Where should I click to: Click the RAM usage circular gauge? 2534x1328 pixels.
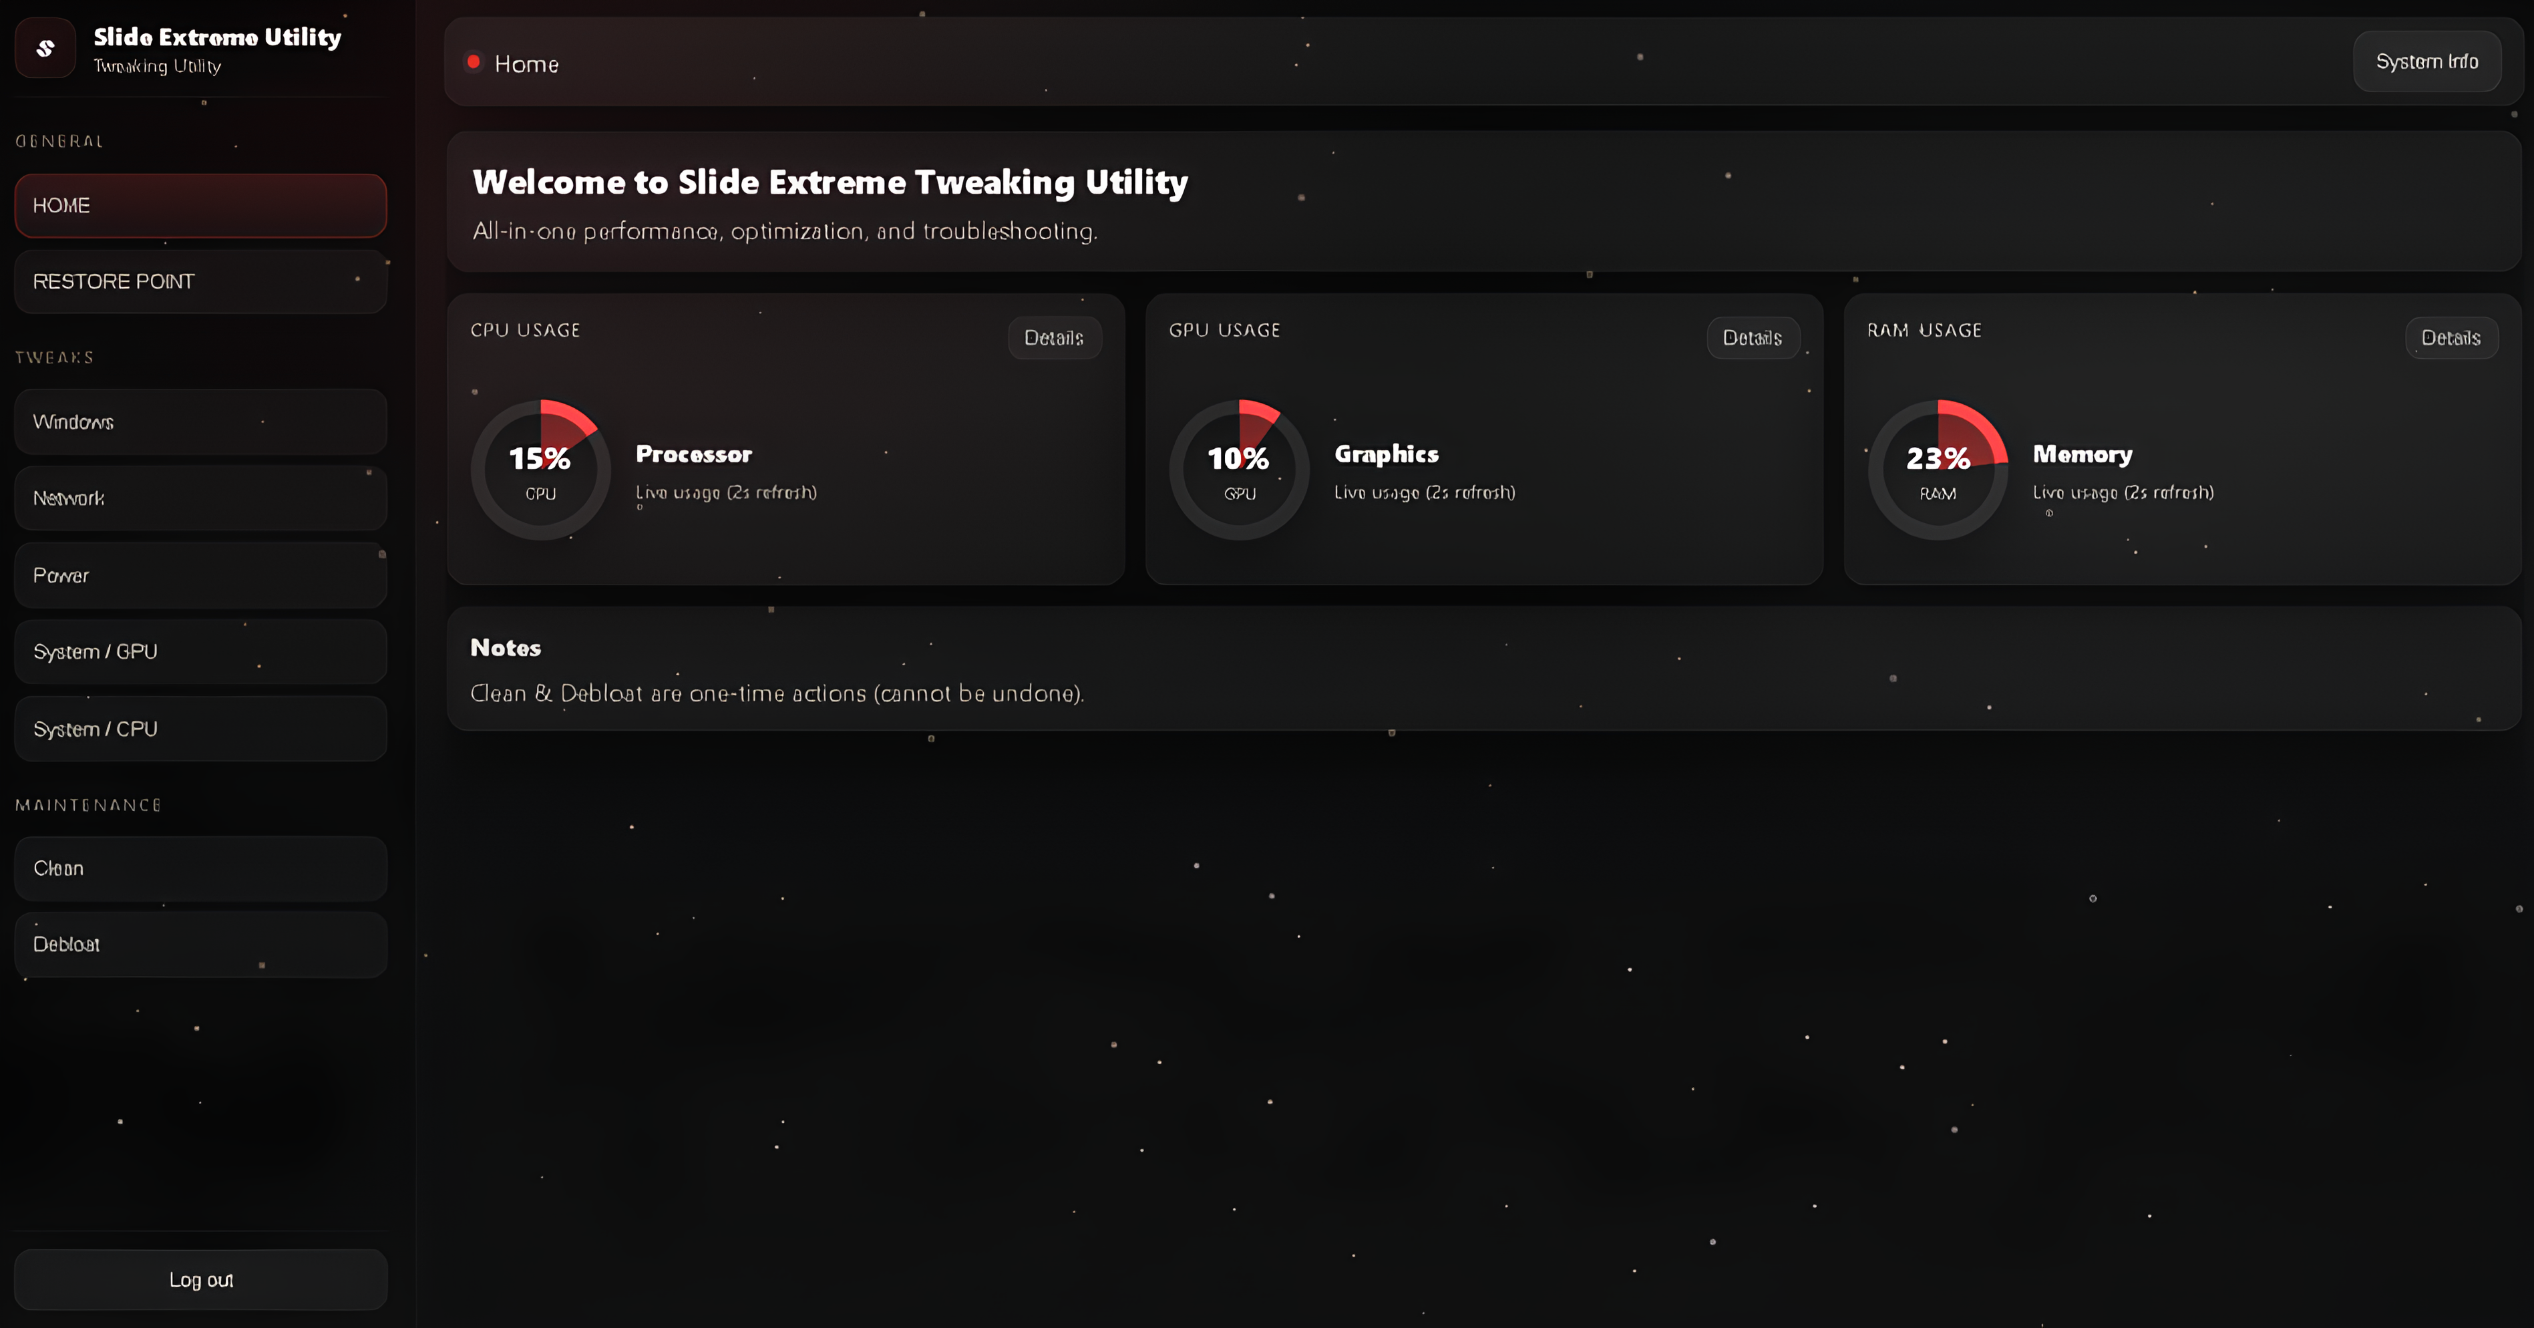point(1938,469)
